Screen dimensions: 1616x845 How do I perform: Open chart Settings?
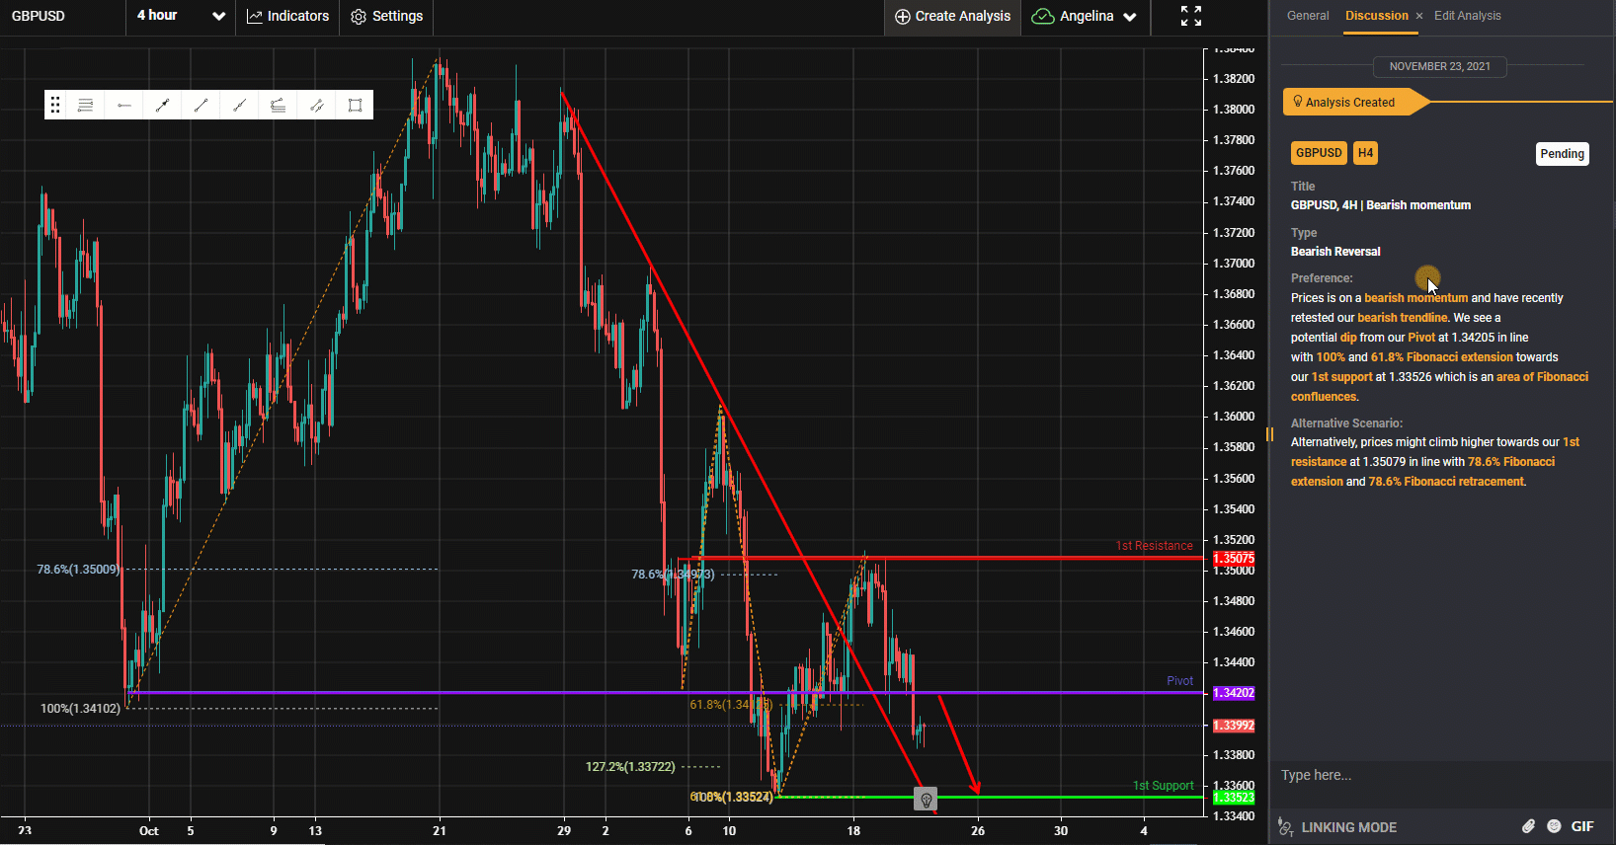(387, 16)
